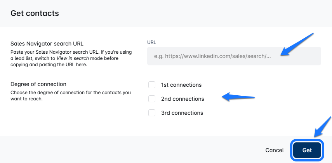Click the "Sales Navigator search URL" heading

pyautogui.click(x=47, y=44)
